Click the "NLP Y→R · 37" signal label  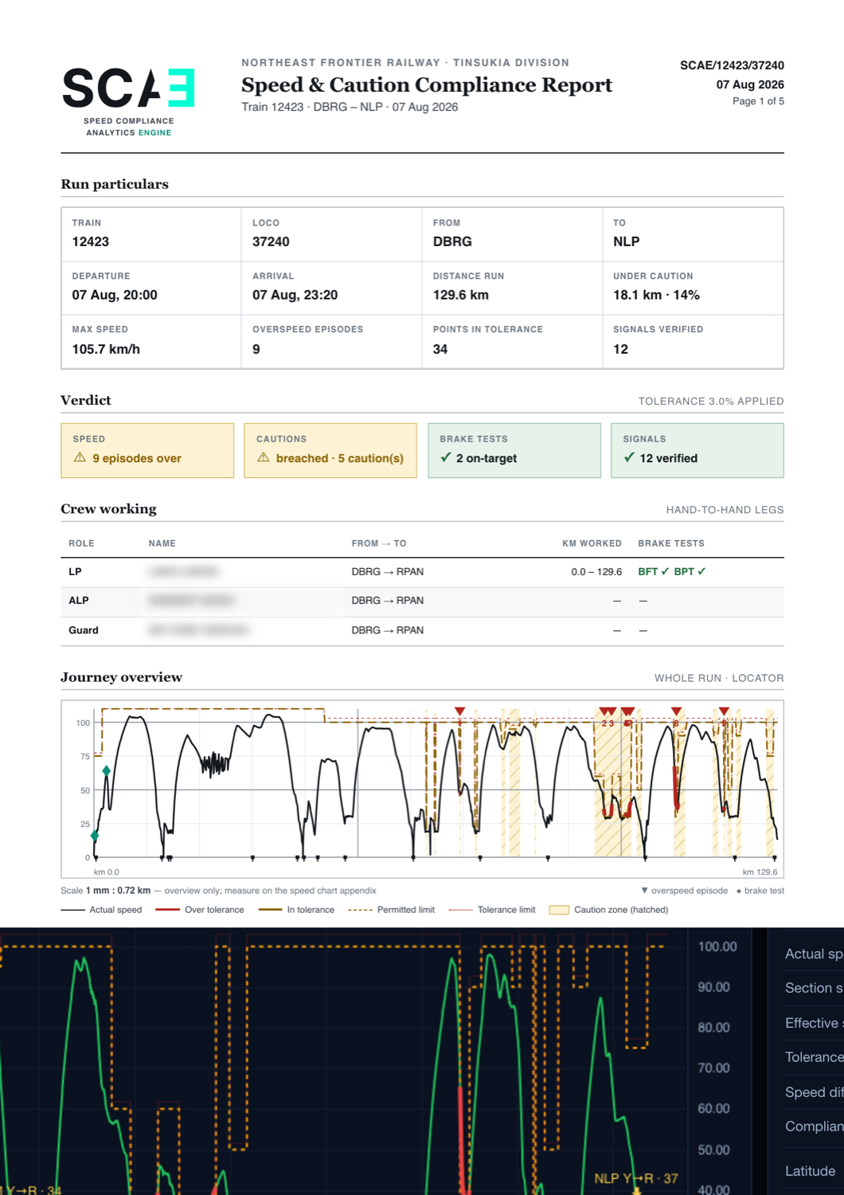[x=636, y=1178]
